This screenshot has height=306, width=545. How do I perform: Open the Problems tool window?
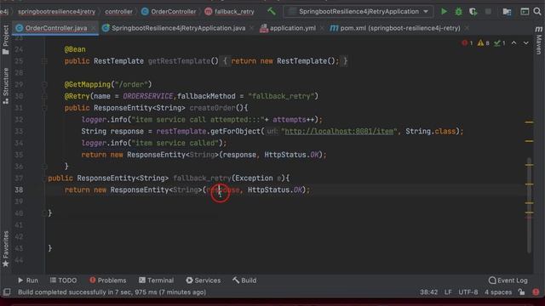(x=108, y=280)
